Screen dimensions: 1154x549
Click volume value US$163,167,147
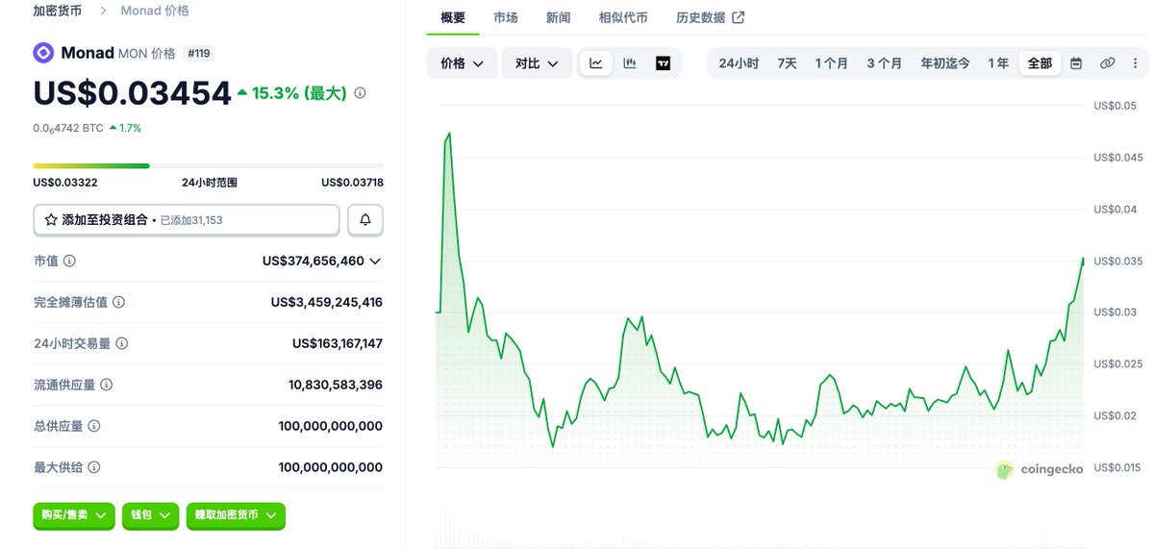(338, 343)
